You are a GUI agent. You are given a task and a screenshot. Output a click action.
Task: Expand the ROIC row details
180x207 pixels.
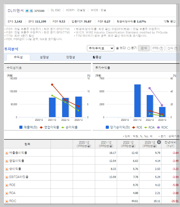tap(6, 201)
